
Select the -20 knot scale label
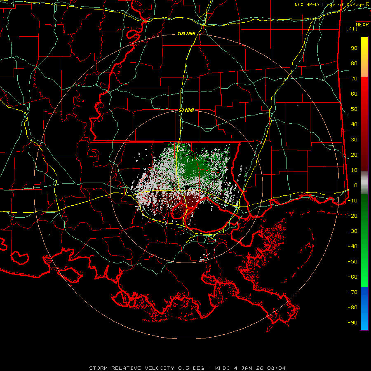352,216
